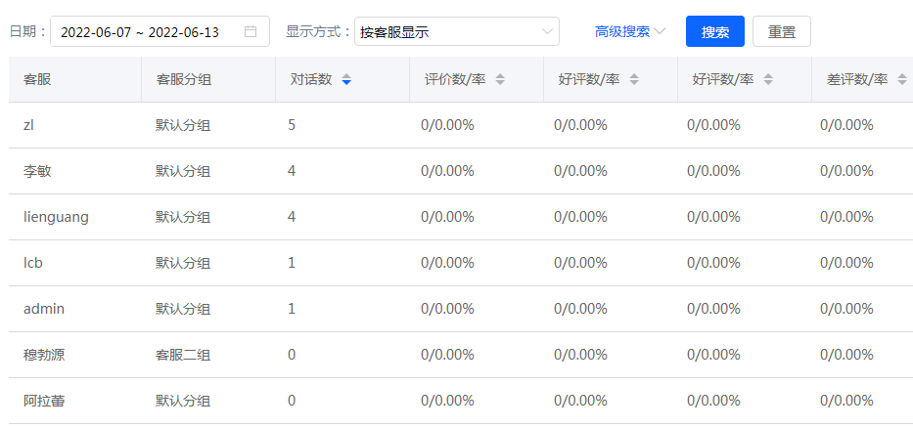Screen dimensions: 913x428
Task: Open the calendar icon in date field
Action: (x=251, y=31)
